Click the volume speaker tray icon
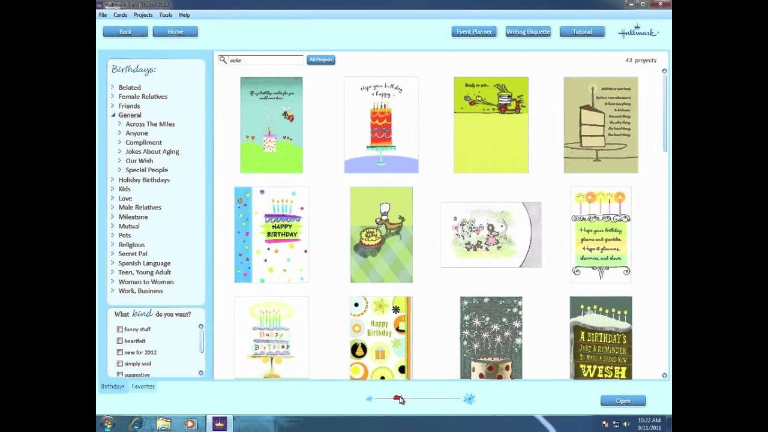 (626, 424)
